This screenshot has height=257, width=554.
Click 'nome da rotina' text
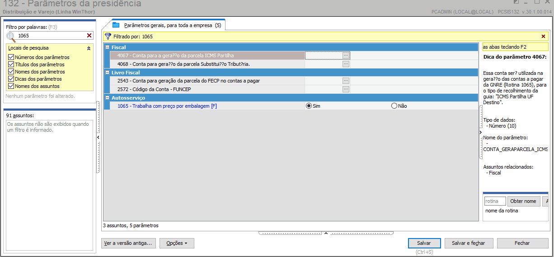click(502, 211)
